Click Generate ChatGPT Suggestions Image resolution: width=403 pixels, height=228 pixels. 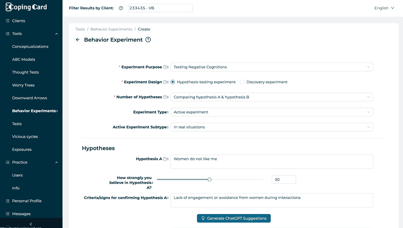point(234,218)
